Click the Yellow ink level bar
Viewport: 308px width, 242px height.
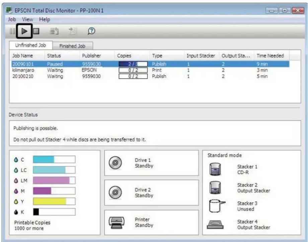54,202
